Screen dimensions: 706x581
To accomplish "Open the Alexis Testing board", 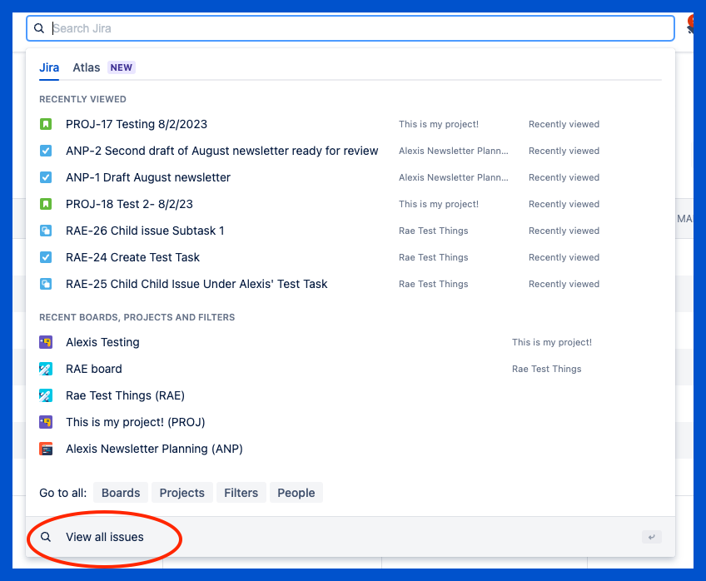I will pos(102,342).
